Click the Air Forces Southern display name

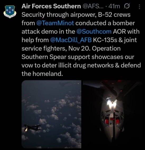pos(51,6)
